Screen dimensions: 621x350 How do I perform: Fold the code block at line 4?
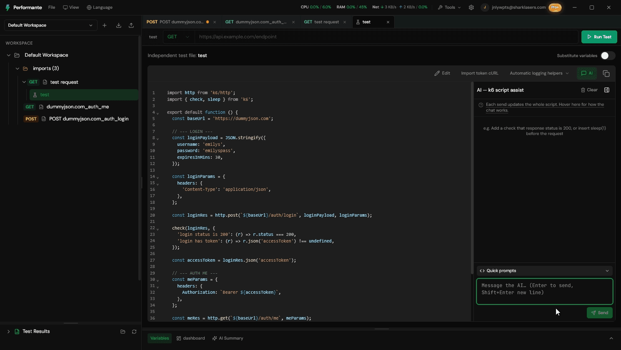(158, 113)
